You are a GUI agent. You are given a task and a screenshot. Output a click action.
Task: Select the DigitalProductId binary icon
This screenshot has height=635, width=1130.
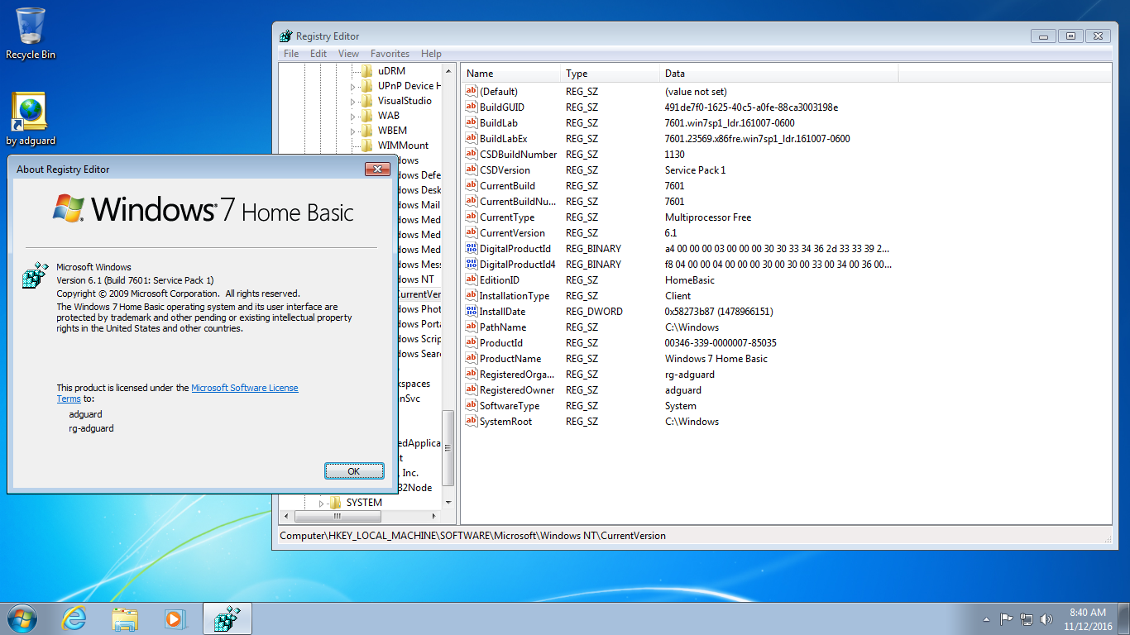click(x=472, y=249)
